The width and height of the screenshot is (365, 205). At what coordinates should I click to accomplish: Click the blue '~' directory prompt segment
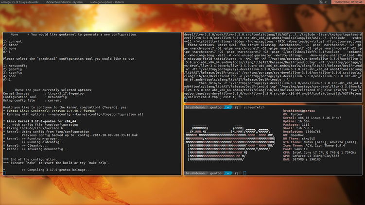(228, 173)
